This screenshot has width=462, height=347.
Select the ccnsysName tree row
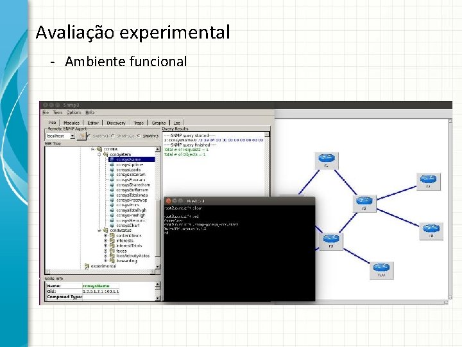click(x=132, y=159)
